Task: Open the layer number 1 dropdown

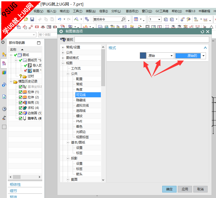Action: [x=159, y=19]
